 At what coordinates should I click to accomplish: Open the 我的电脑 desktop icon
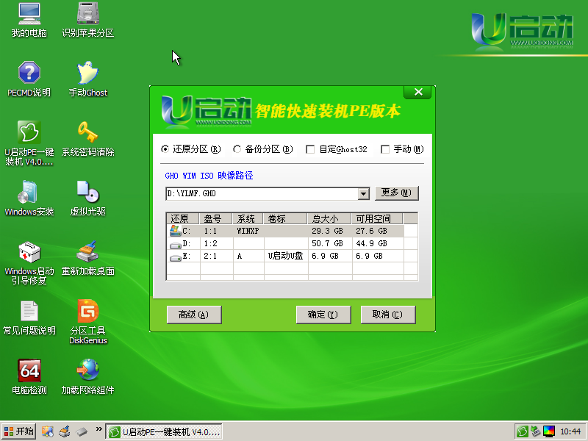(29, 21)
